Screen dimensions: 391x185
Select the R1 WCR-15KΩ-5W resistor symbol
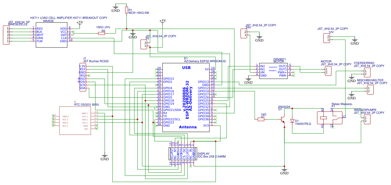(127, 10)
